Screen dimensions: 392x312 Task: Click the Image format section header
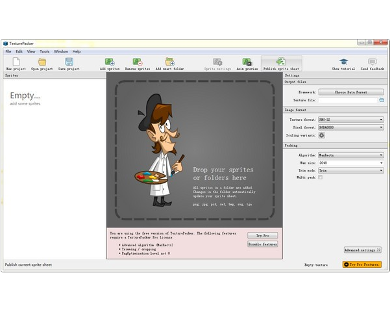coord(336,110)
